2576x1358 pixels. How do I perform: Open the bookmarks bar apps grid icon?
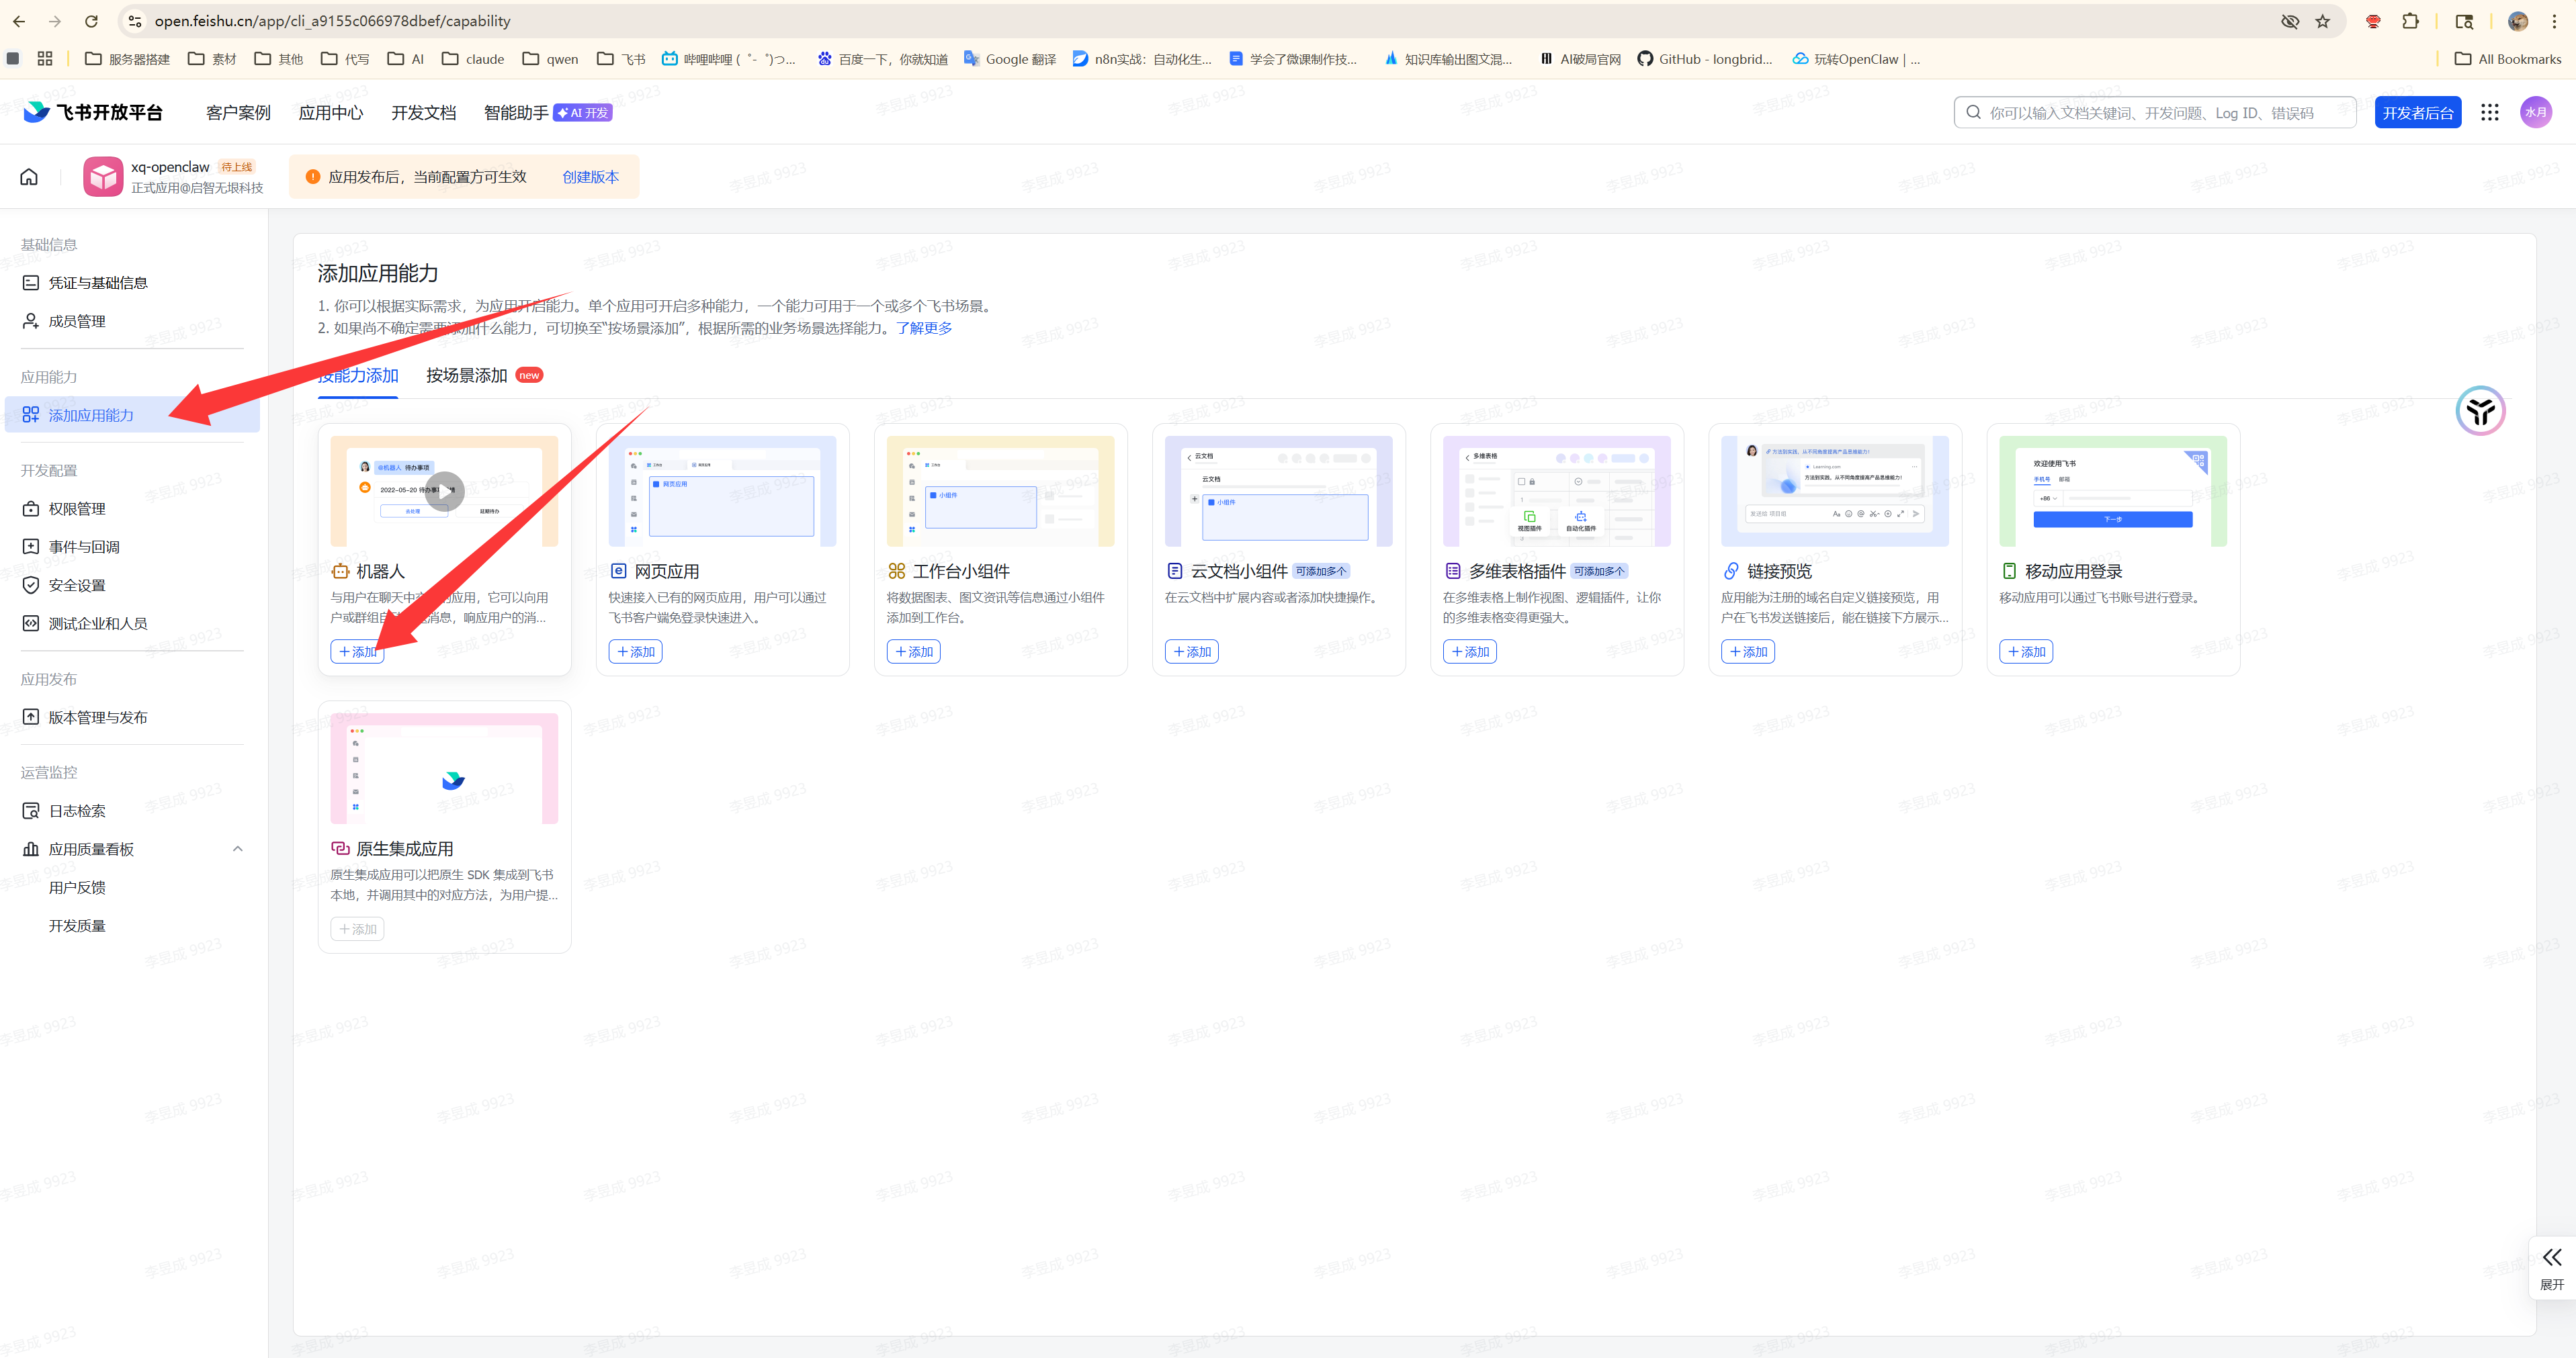click(x=45, y=59)
